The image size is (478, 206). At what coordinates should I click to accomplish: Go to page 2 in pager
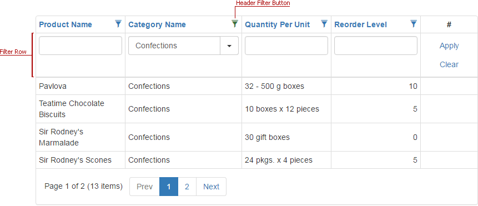coord(187,187)
